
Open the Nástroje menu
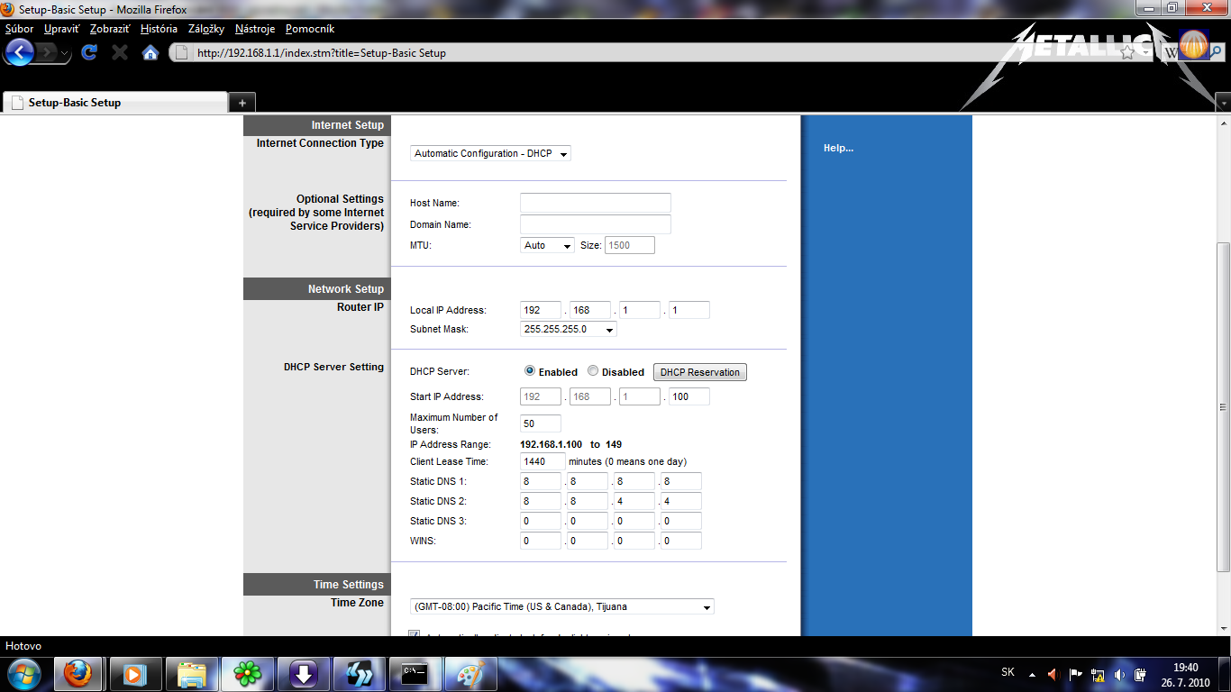[254, 29]
